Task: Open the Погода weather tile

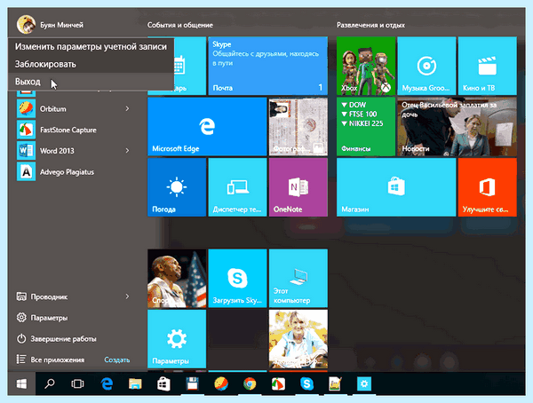Action: [177, 187]
